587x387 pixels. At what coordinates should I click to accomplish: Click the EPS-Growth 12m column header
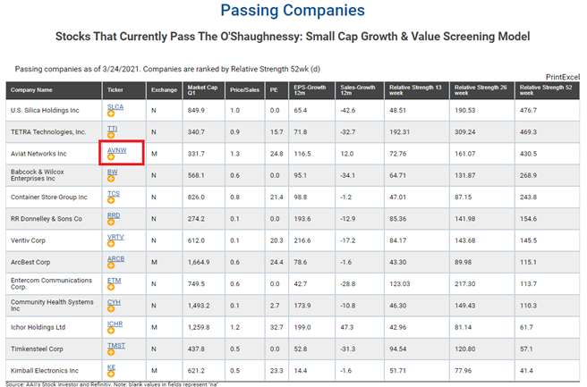pyautogui.click(x=311, y=90)
